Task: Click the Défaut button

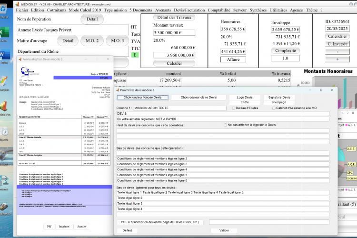Action: point(127,230)
